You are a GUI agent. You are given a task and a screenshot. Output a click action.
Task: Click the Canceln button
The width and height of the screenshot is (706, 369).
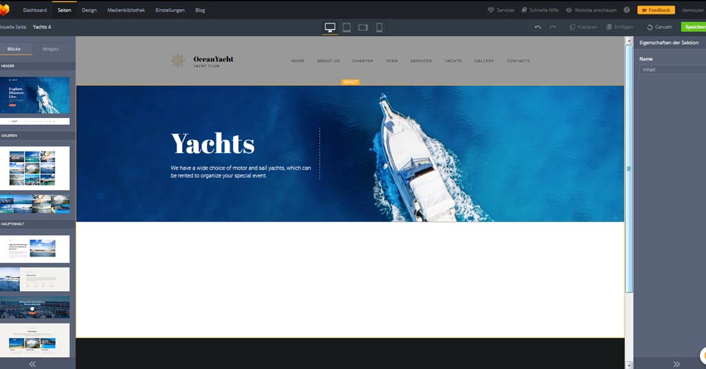(659, 27)
